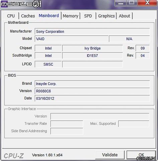
Task: Click the maximize window button
Action: tap(132, 3)
